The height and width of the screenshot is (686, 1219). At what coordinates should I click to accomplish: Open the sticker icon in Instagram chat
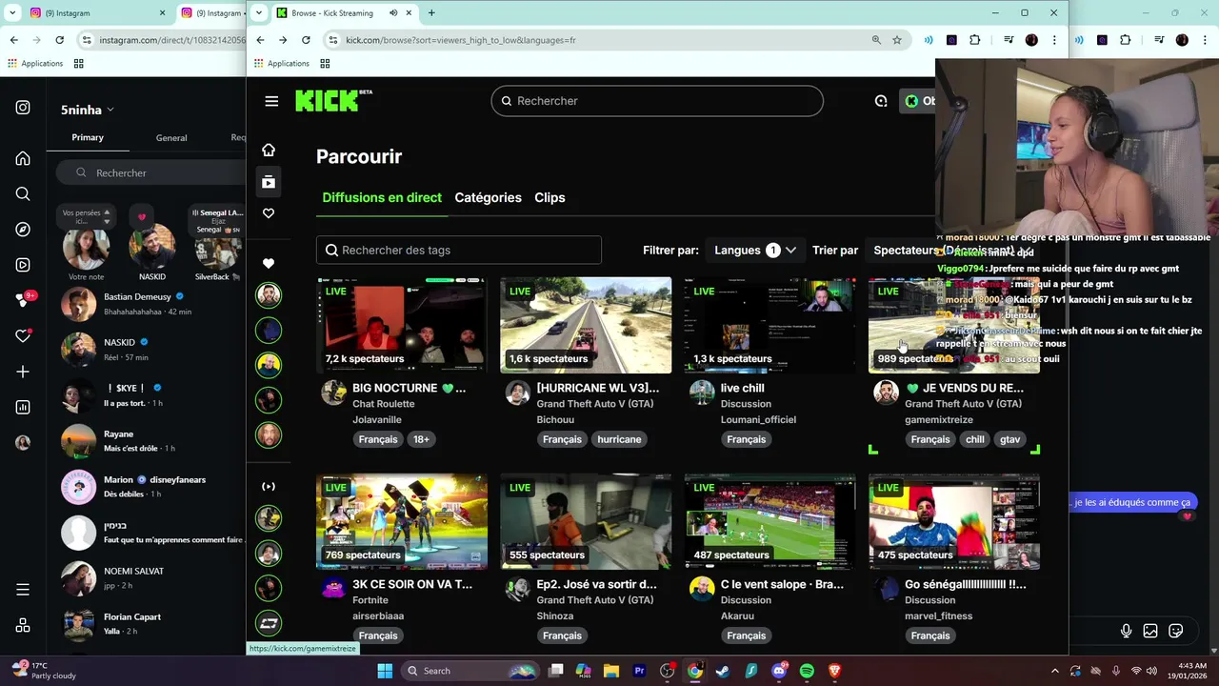(1176, 631)
